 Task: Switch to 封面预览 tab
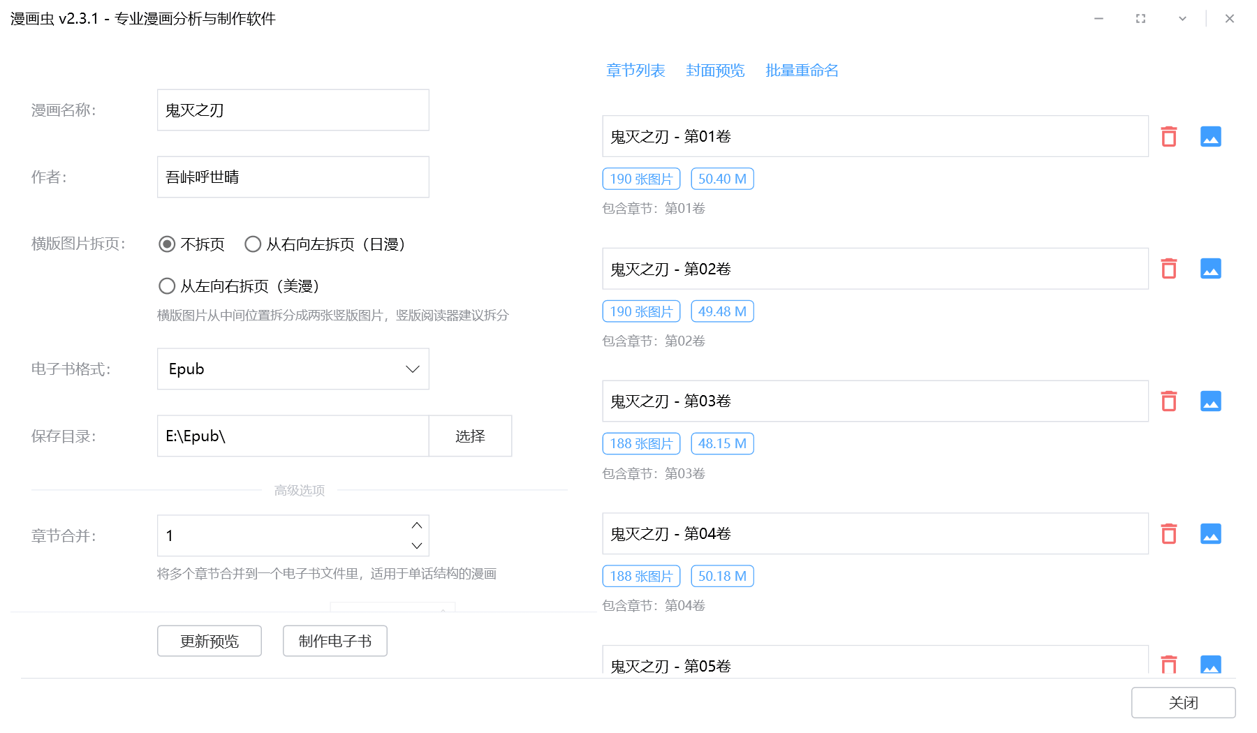point(715,71)
